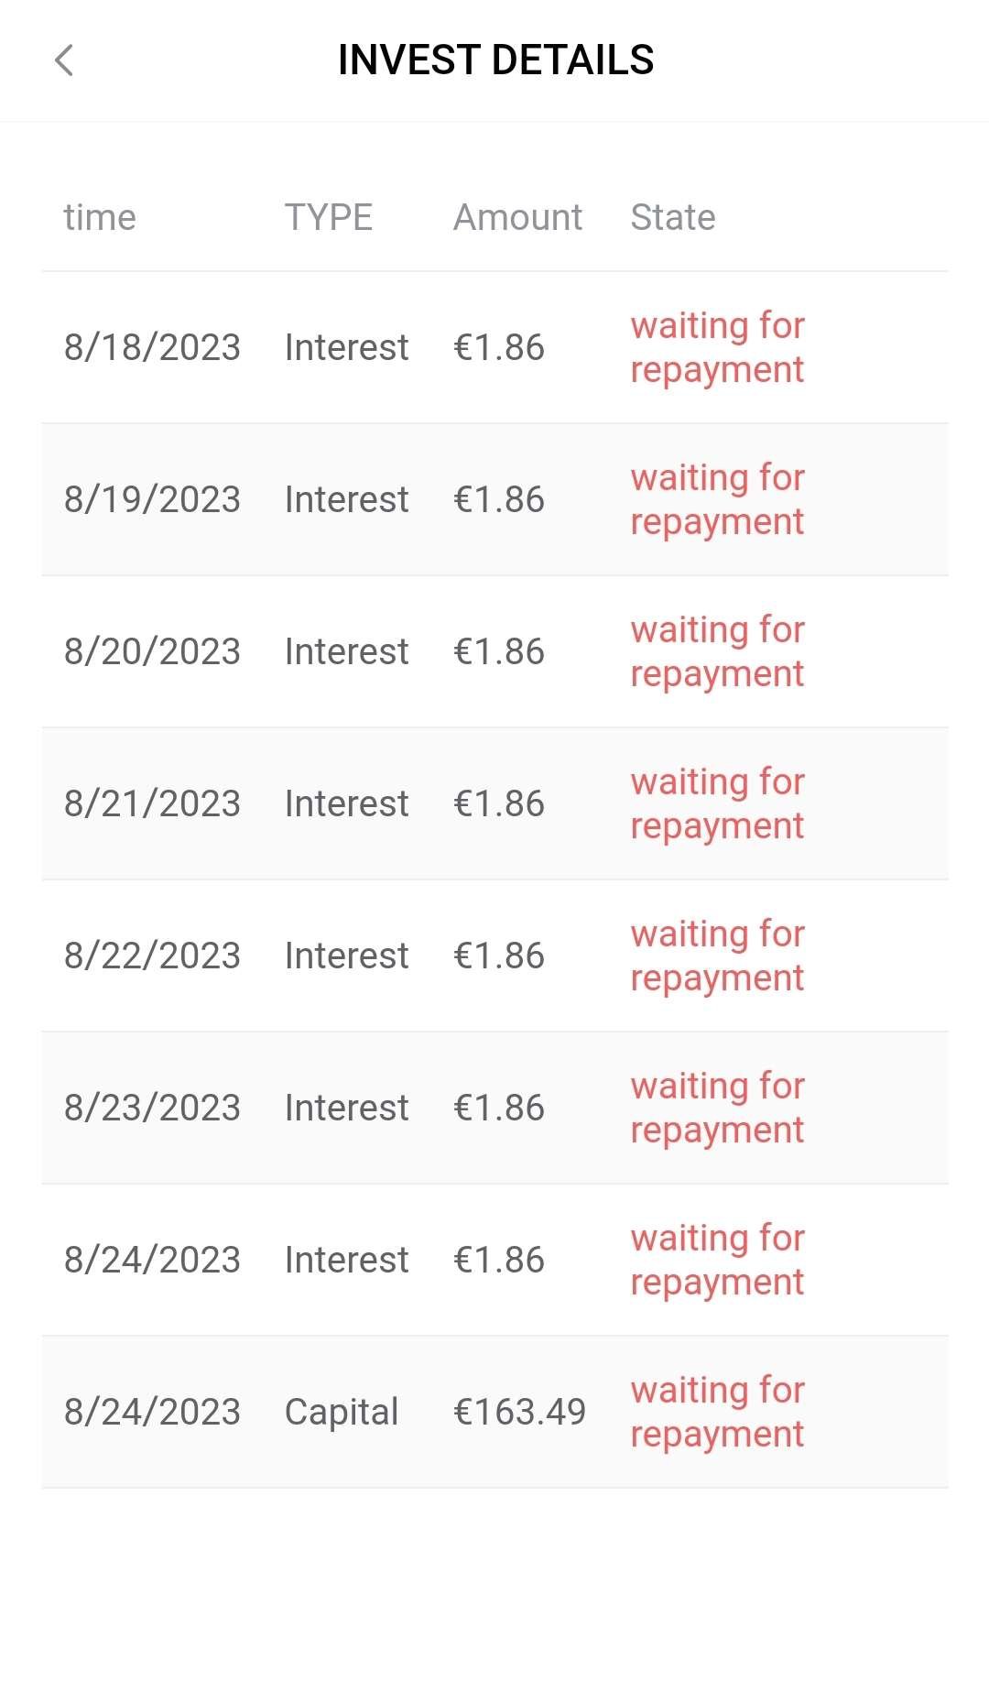
Task: Click the INVEST DETAILS page title
Action: pyautogui.click(x=495, y=60)
